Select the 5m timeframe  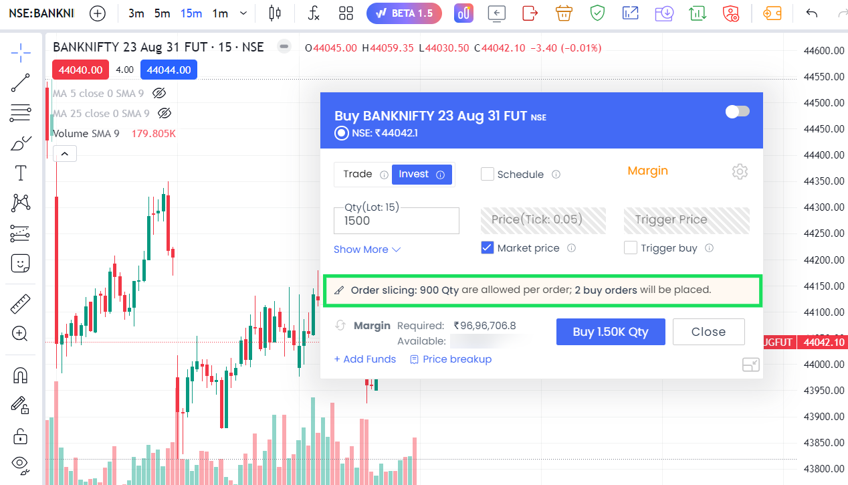point(162,13)
